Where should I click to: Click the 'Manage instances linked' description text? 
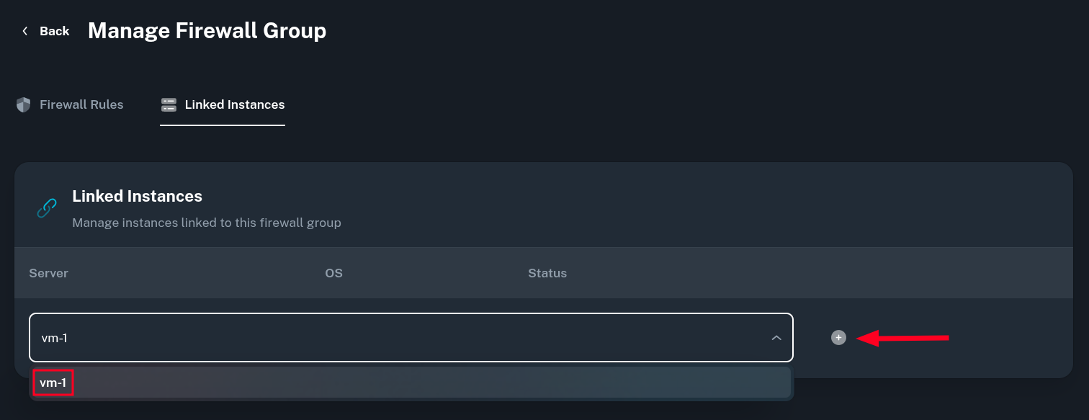coord(207,223)
